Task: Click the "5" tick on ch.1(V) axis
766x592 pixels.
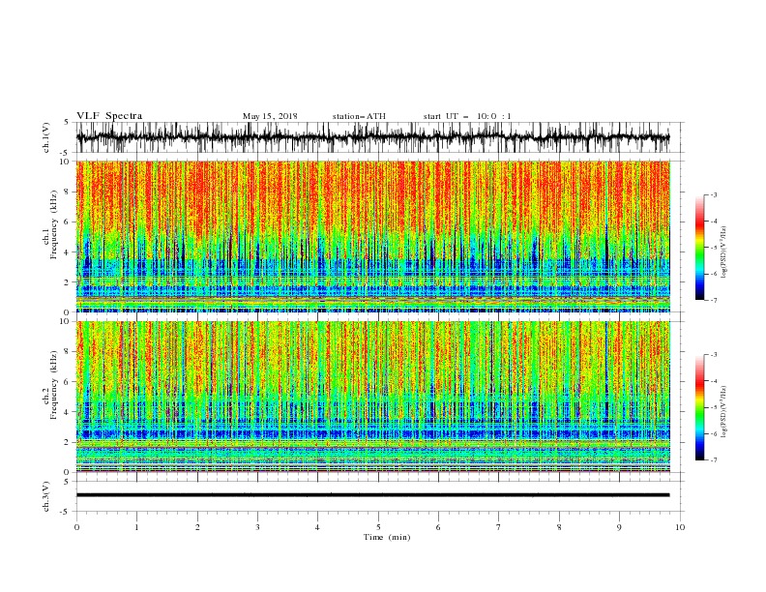Action: coord(68,123)
